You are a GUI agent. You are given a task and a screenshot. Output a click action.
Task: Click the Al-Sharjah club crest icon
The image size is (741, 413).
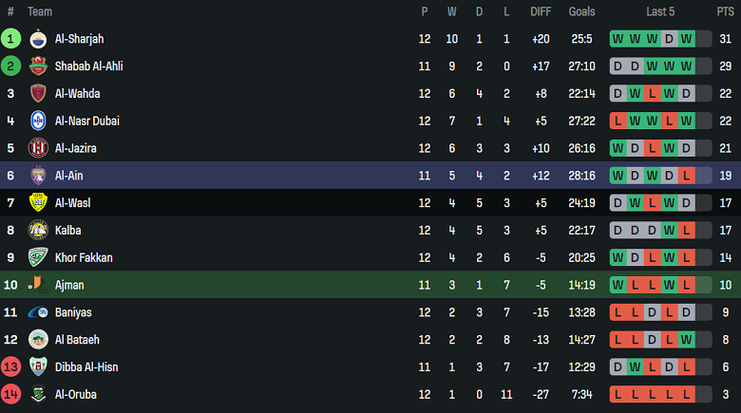38,39
